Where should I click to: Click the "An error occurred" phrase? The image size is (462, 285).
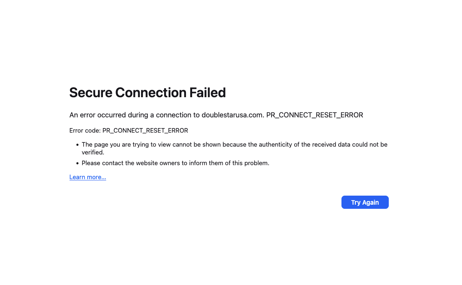click(98, 115)
